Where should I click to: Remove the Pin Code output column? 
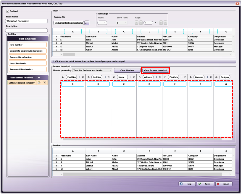[185, 77]
